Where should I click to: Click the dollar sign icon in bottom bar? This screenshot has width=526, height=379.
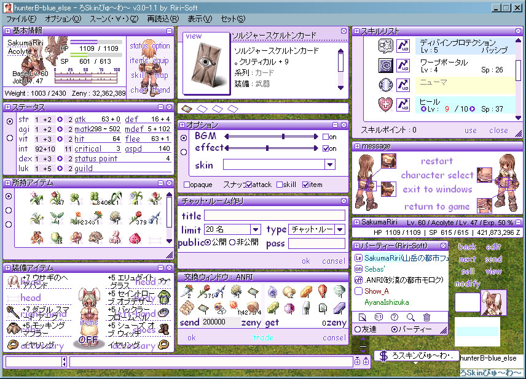383,356
